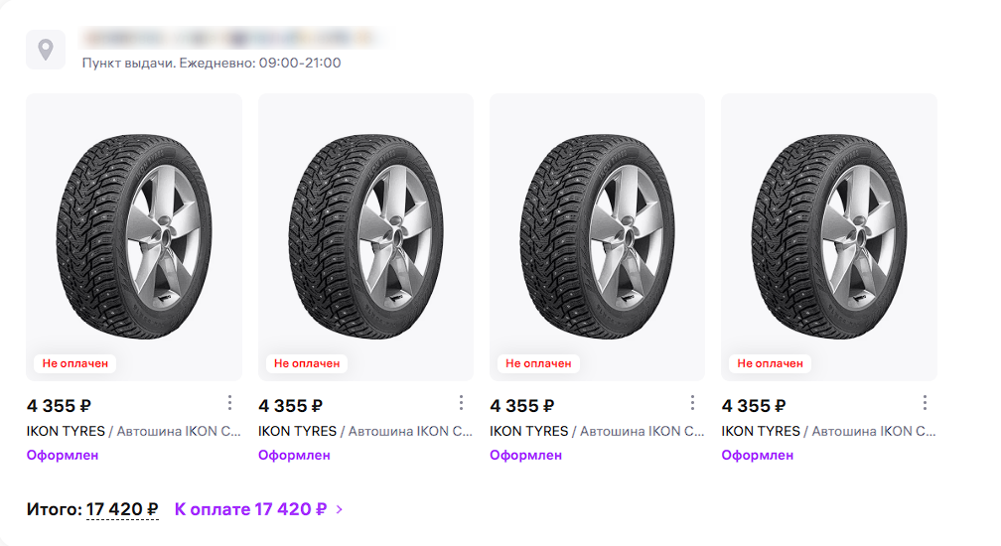Open three-dot menu of first tire
The image size is (1001, 546).
229,403
